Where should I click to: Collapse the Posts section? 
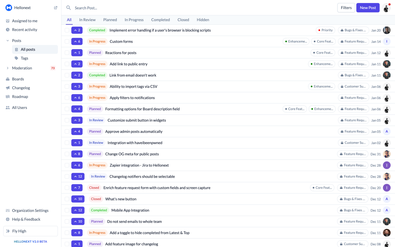7,40
